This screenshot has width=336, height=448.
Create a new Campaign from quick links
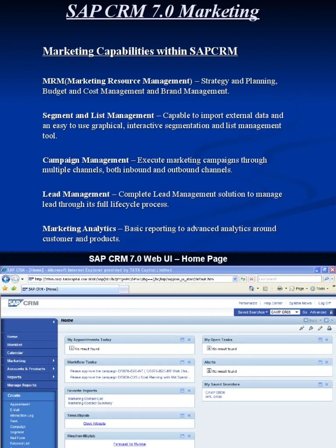pyautogui.click(x=17, y=427)
